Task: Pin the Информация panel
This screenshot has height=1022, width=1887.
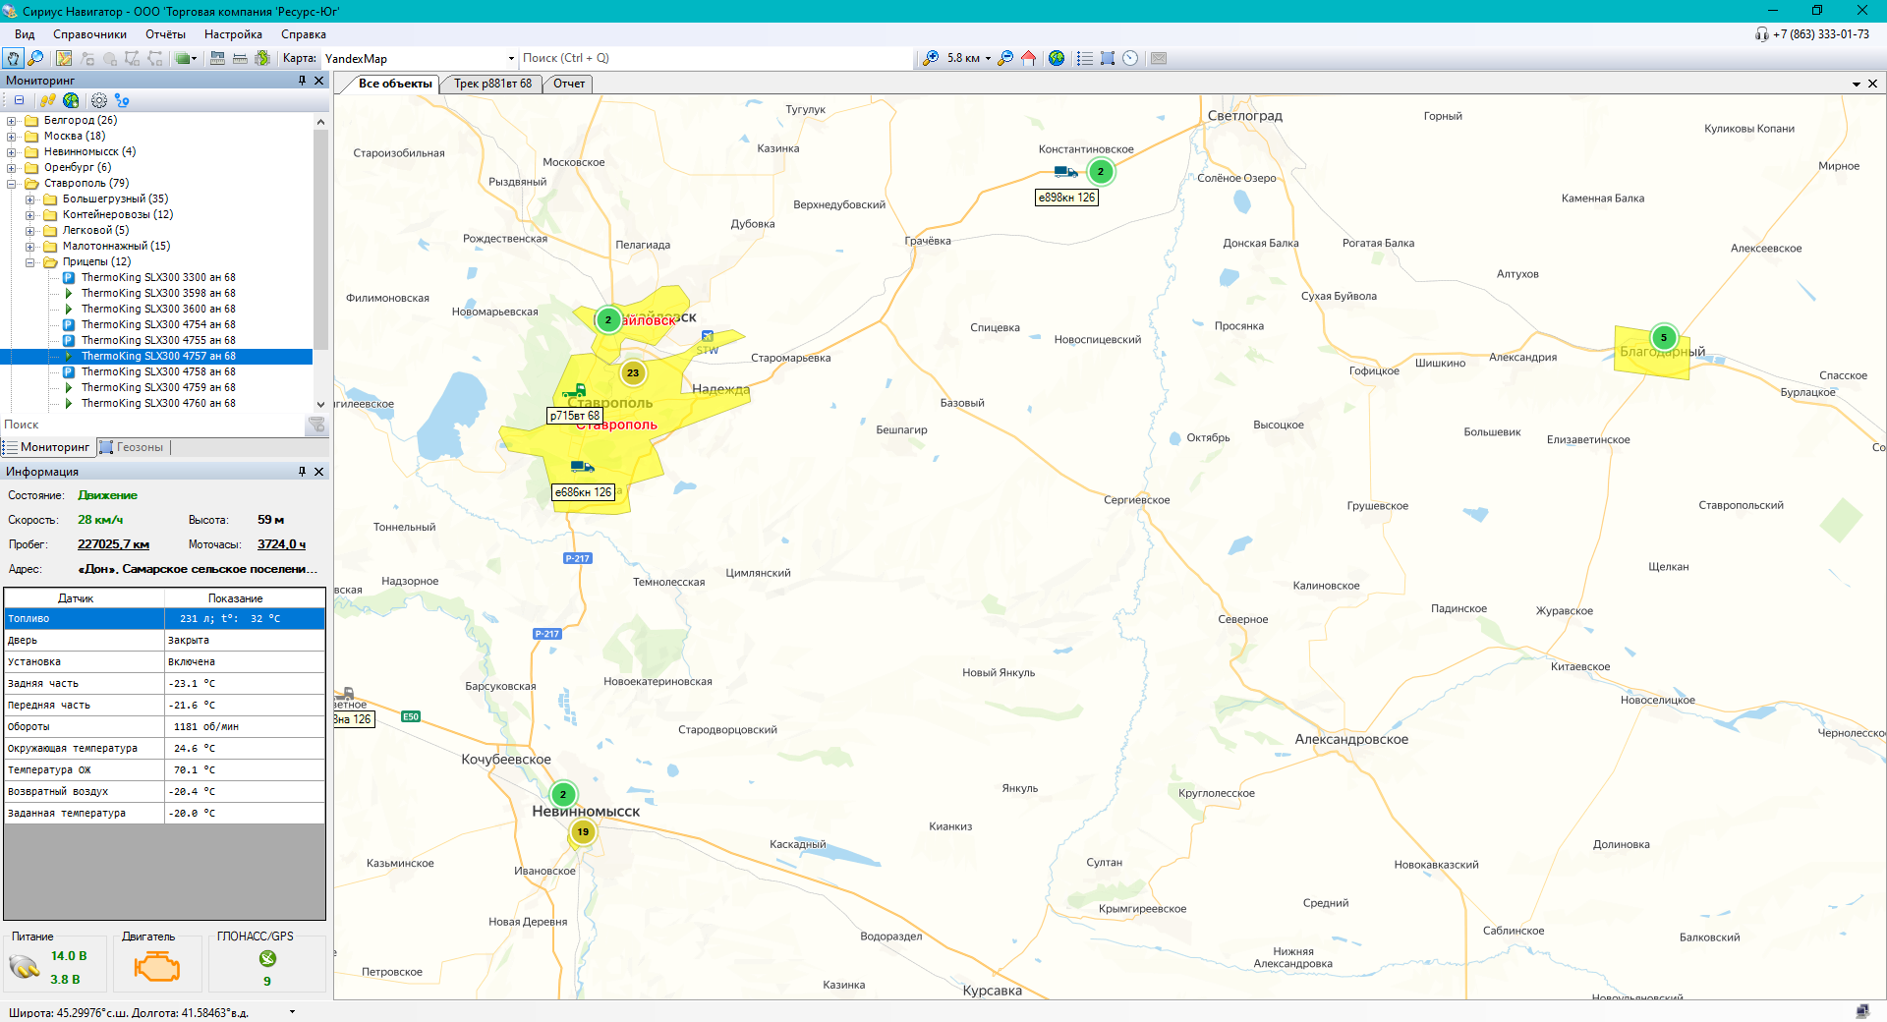Action: pyautogui.click(x=302, y=472)
